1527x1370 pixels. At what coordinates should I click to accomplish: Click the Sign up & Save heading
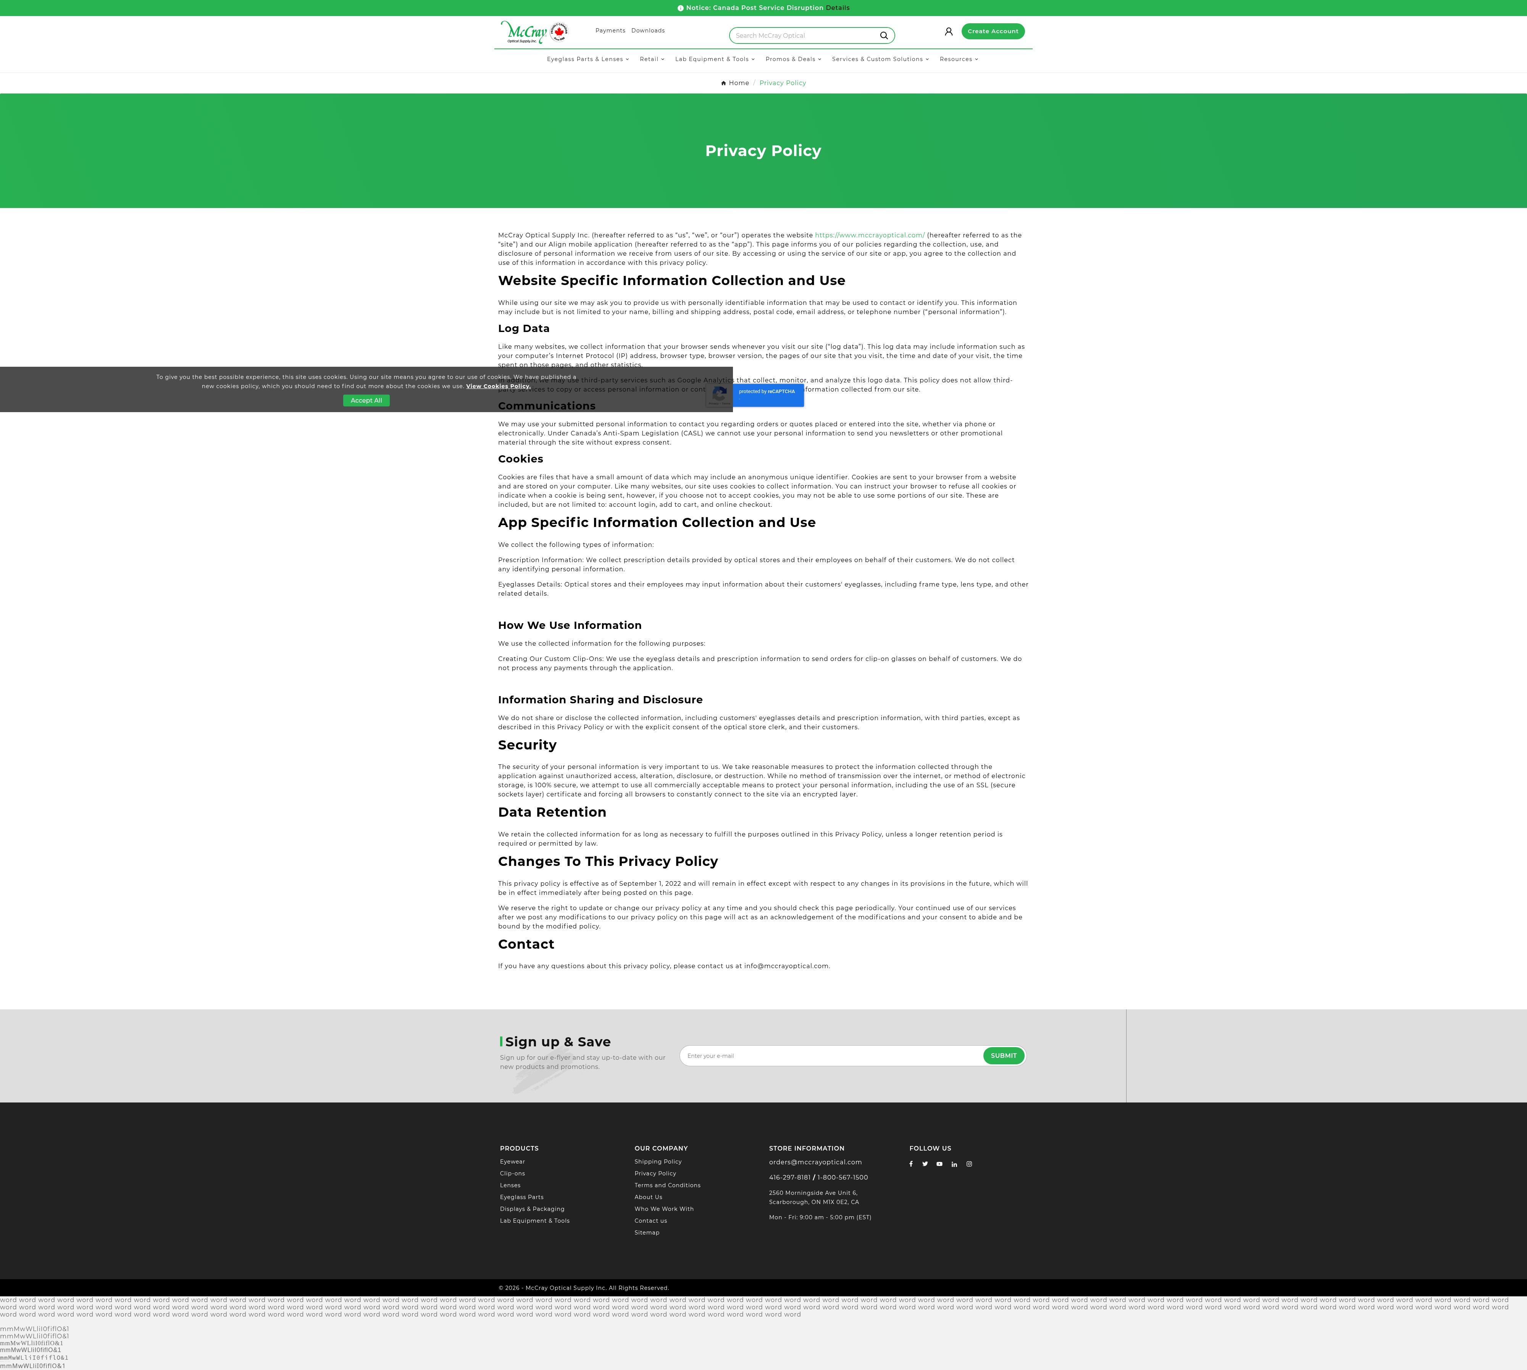557,1042
